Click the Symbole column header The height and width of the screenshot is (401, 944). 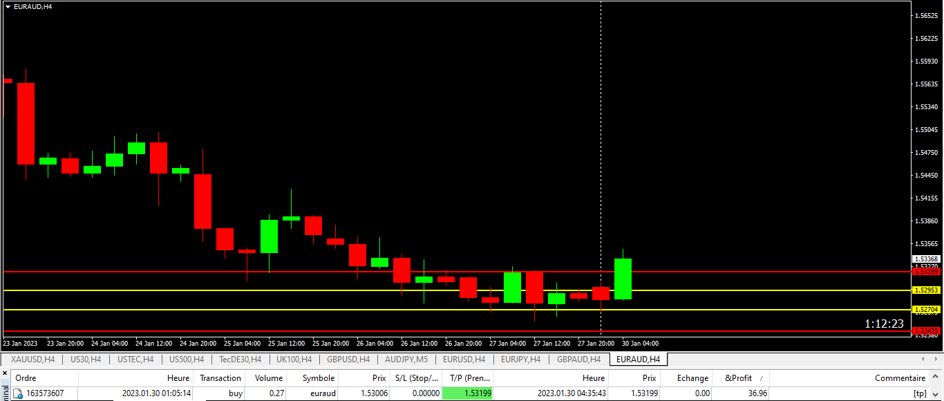click(x=318, y=378)
